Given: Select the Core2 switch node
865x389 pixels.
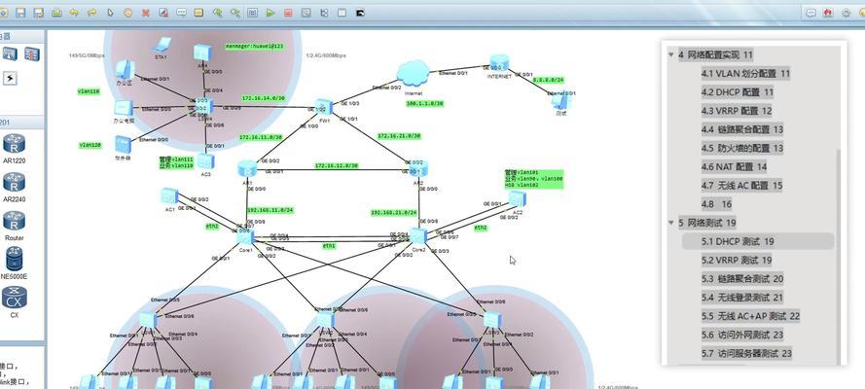Looking at the screenshot, I should (418, 235).
